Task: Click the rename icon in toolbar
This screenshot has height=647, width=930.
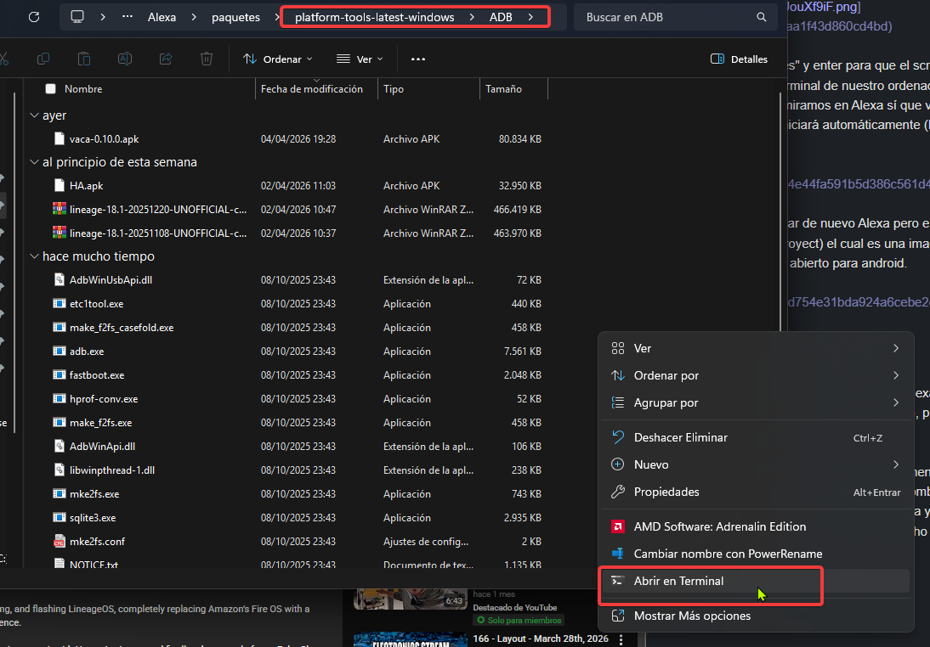Action: pyautogui.click(x=125, y=59)
